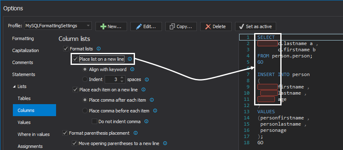Open the Statements section
Screen dimensions: 343x150
(x=23, y=74)
